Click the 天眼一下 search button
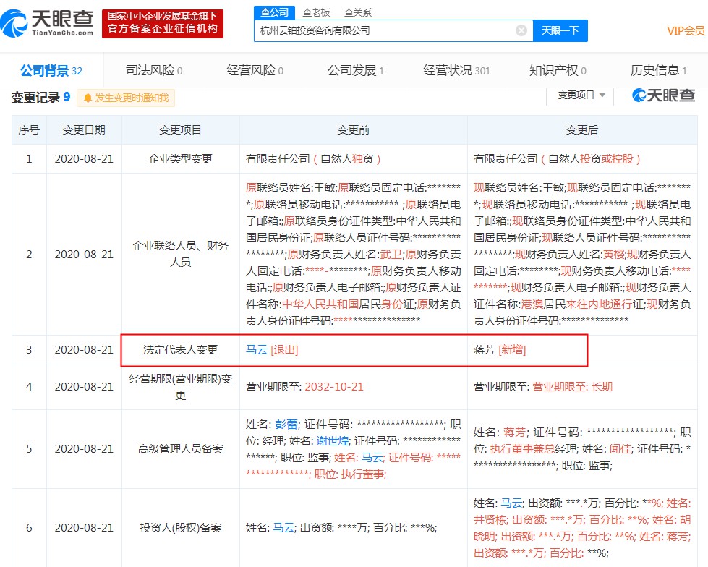The height and width of the screenshot is (567, 708). coord(560,30)
